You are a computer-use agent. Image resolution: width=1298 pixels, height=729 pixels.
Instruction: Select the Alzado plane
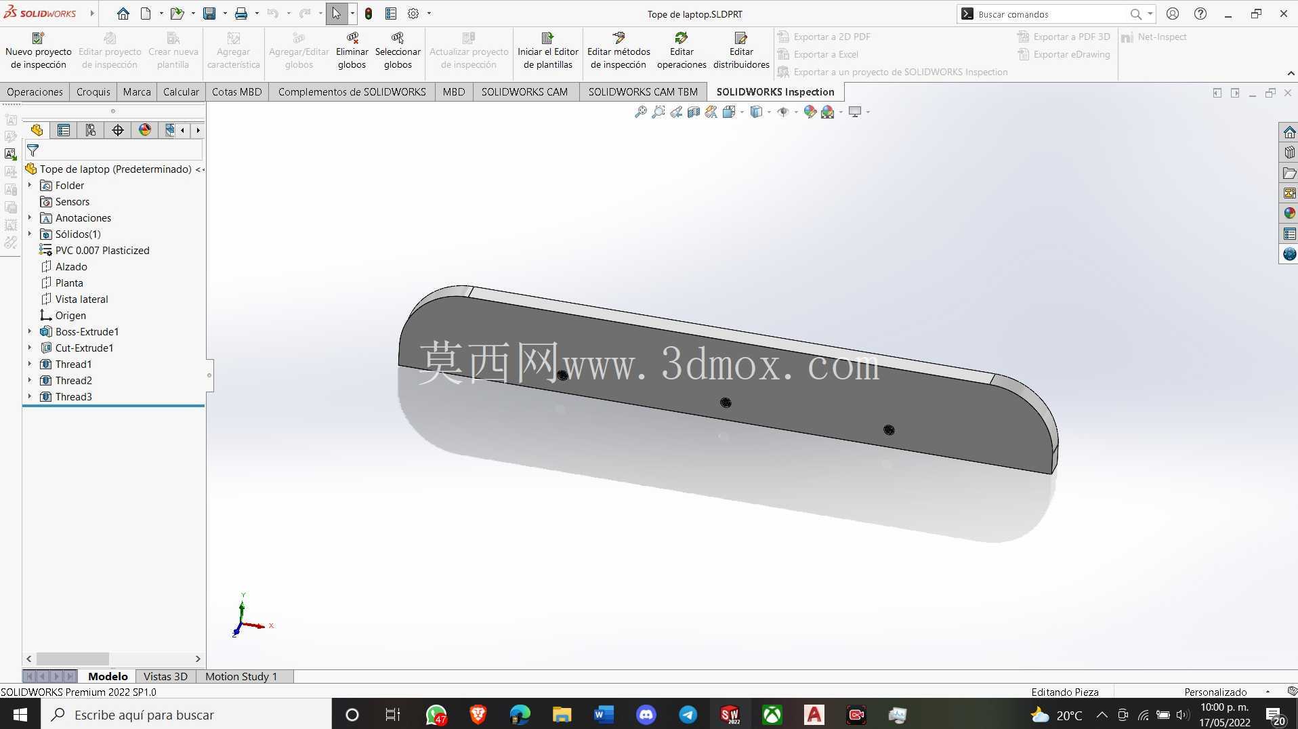(x=71, y=266)
